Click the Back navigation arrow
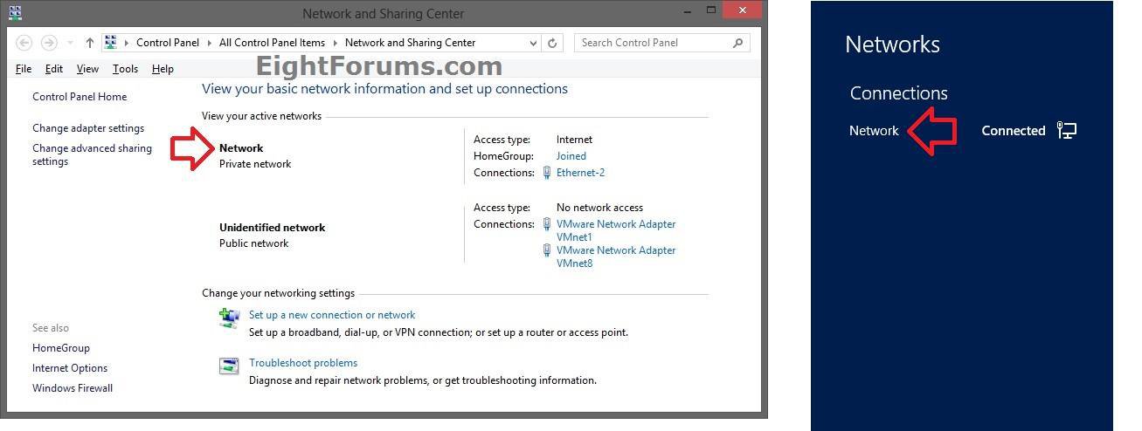1142x431 pixels. point(24,43)
